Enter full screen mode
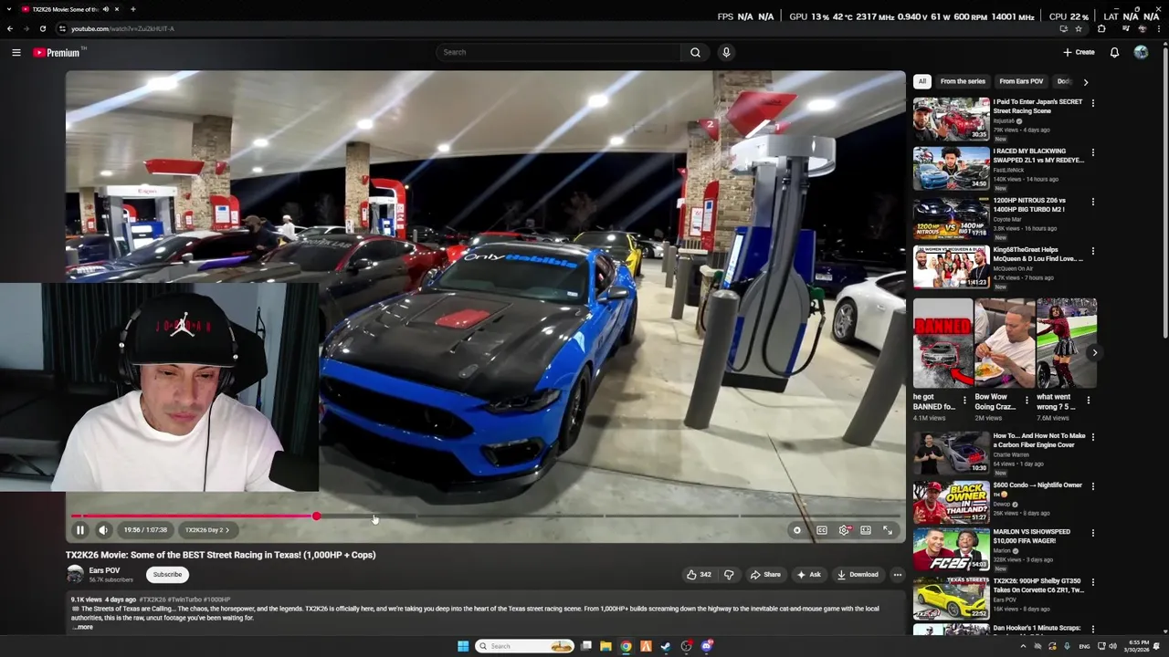This screenshot has height=657, width=1169. [x=888, y=530]
